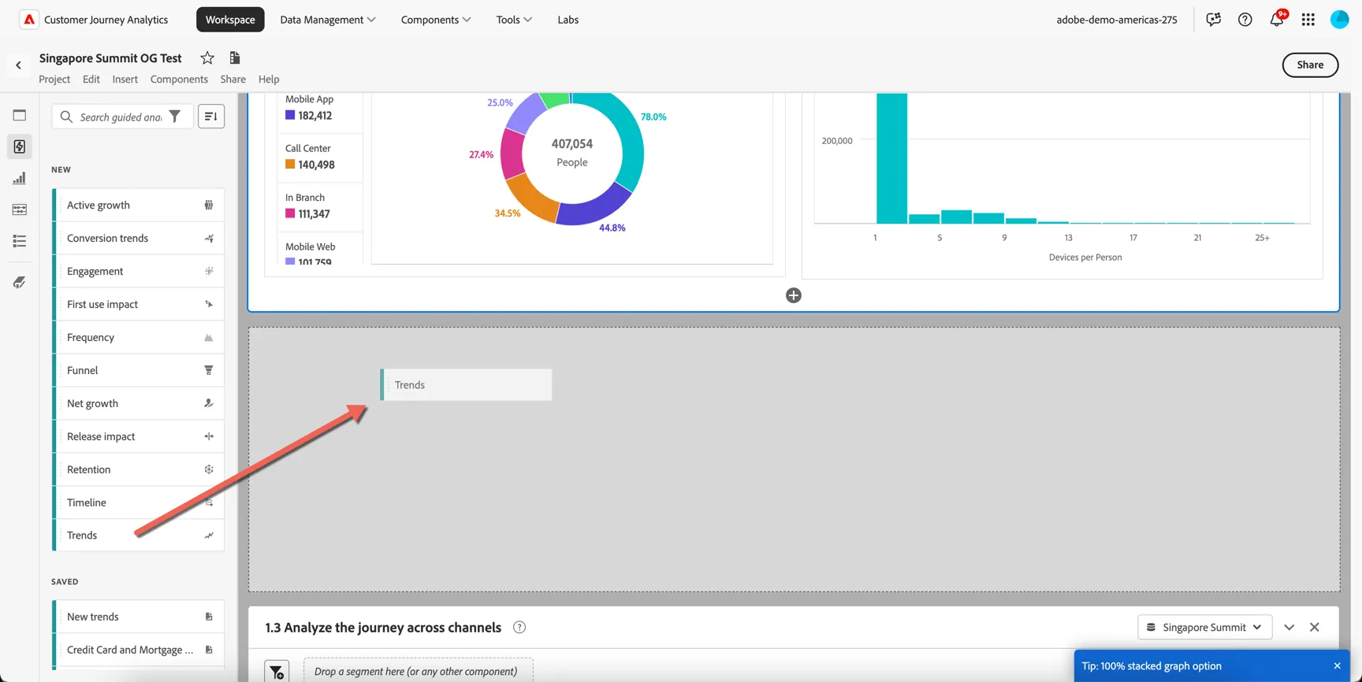Open the saved New trends analysis
This screenshot has width=1362, height=682.
pyautogui.click(x=139, y=617)
